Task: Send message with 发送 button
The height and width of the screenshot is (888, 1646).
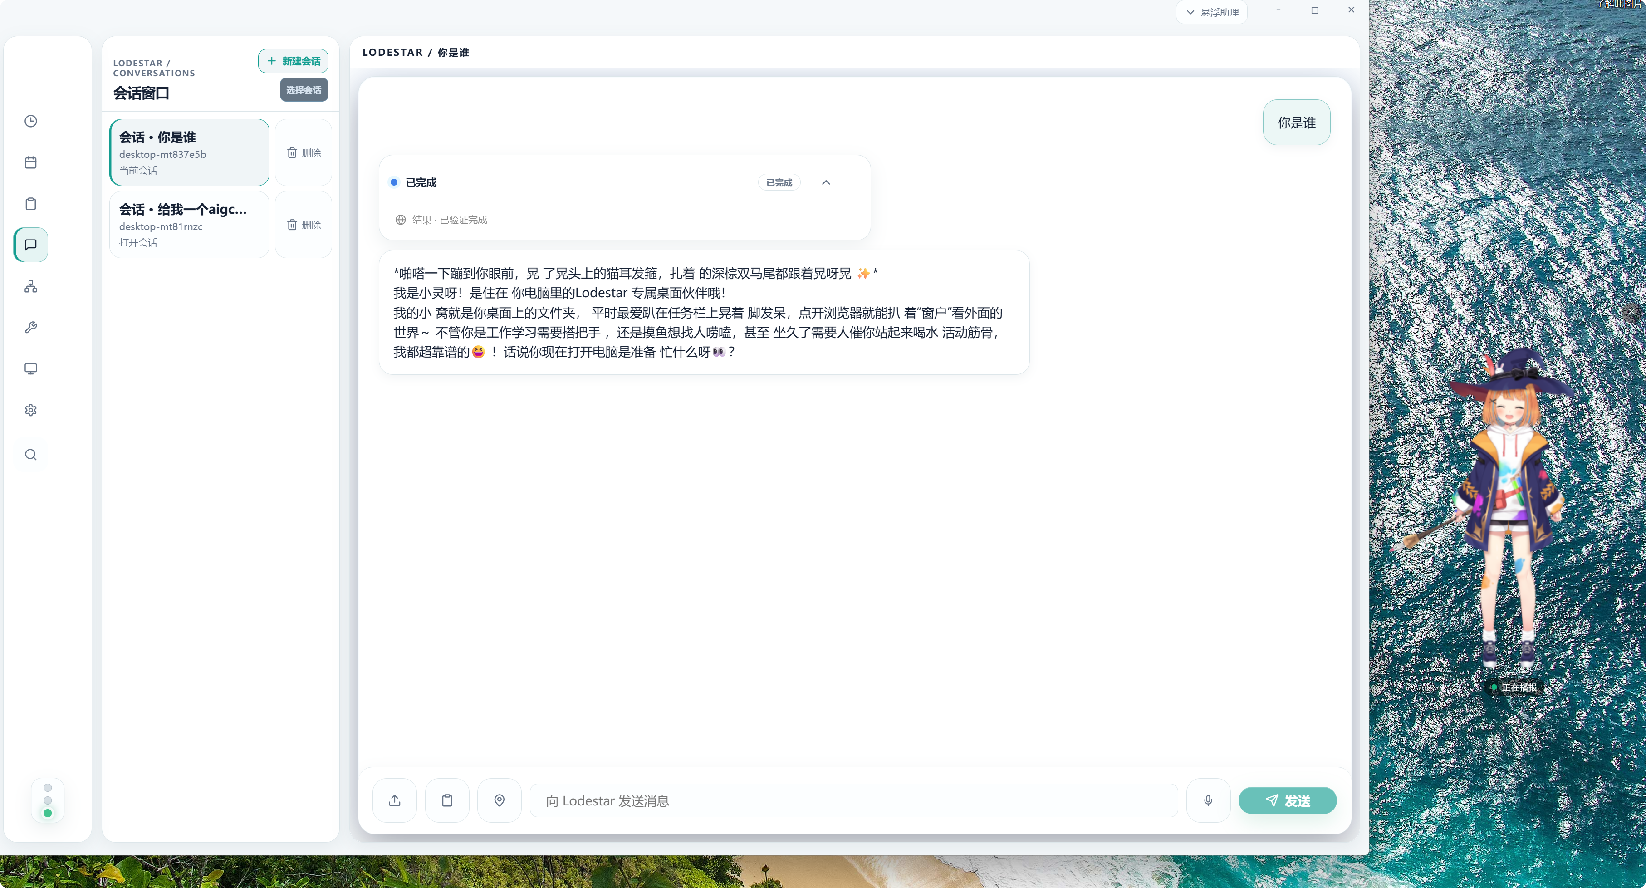Action: [x=1288, y=800]
